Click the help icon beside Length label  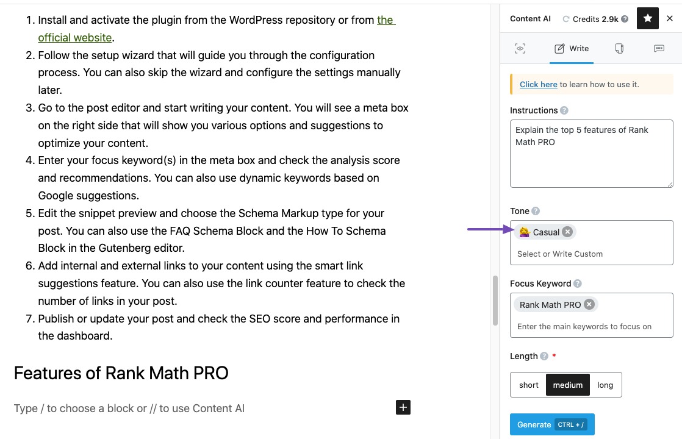(544, 356)
